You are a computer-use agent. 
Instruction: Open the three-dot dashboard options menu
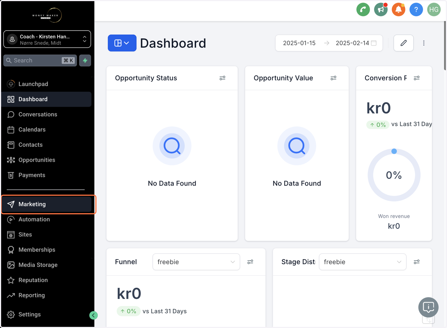pos(424,43)
